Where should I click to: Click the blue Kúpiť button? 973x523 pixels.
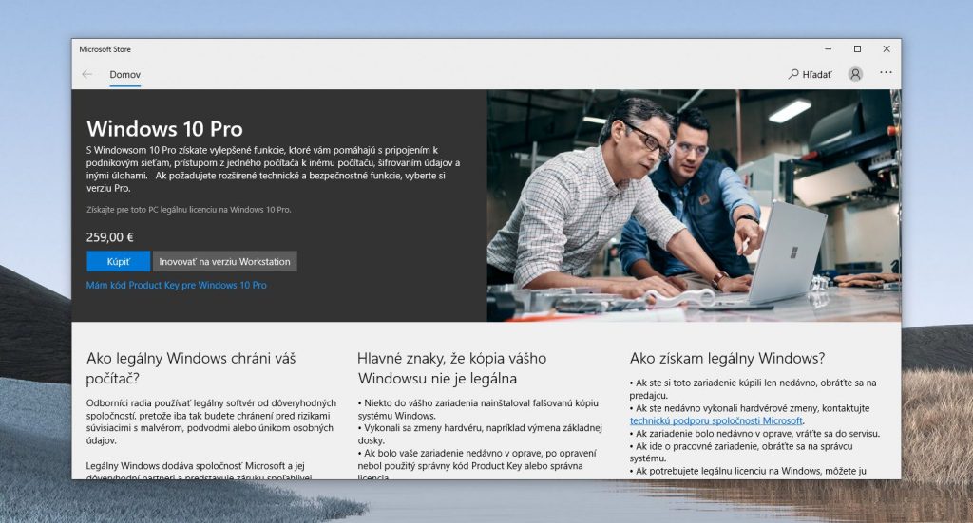(x=118, y=262)
